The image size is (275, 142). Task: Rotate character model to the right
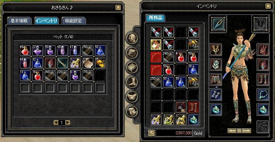click(246, 131)
